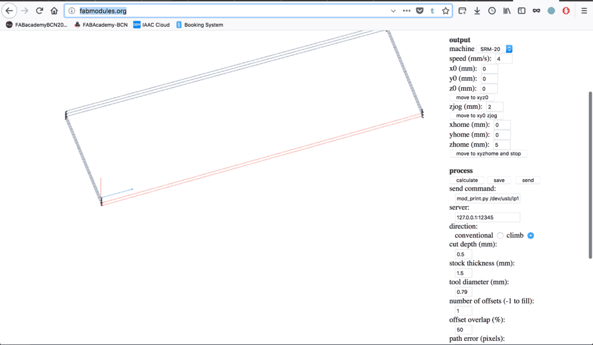Open the Library panel
Viewport: 593px width, 345px height.
click(x=506, y=11)
